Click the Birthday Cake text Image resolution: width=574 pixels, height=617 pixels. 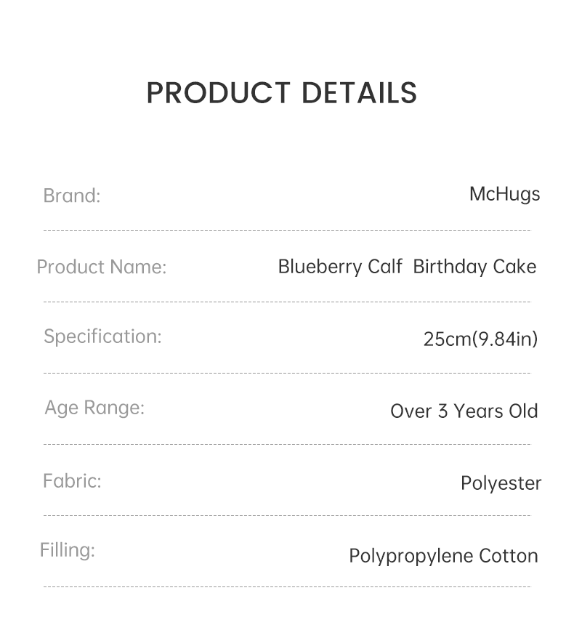pos(475,267)
